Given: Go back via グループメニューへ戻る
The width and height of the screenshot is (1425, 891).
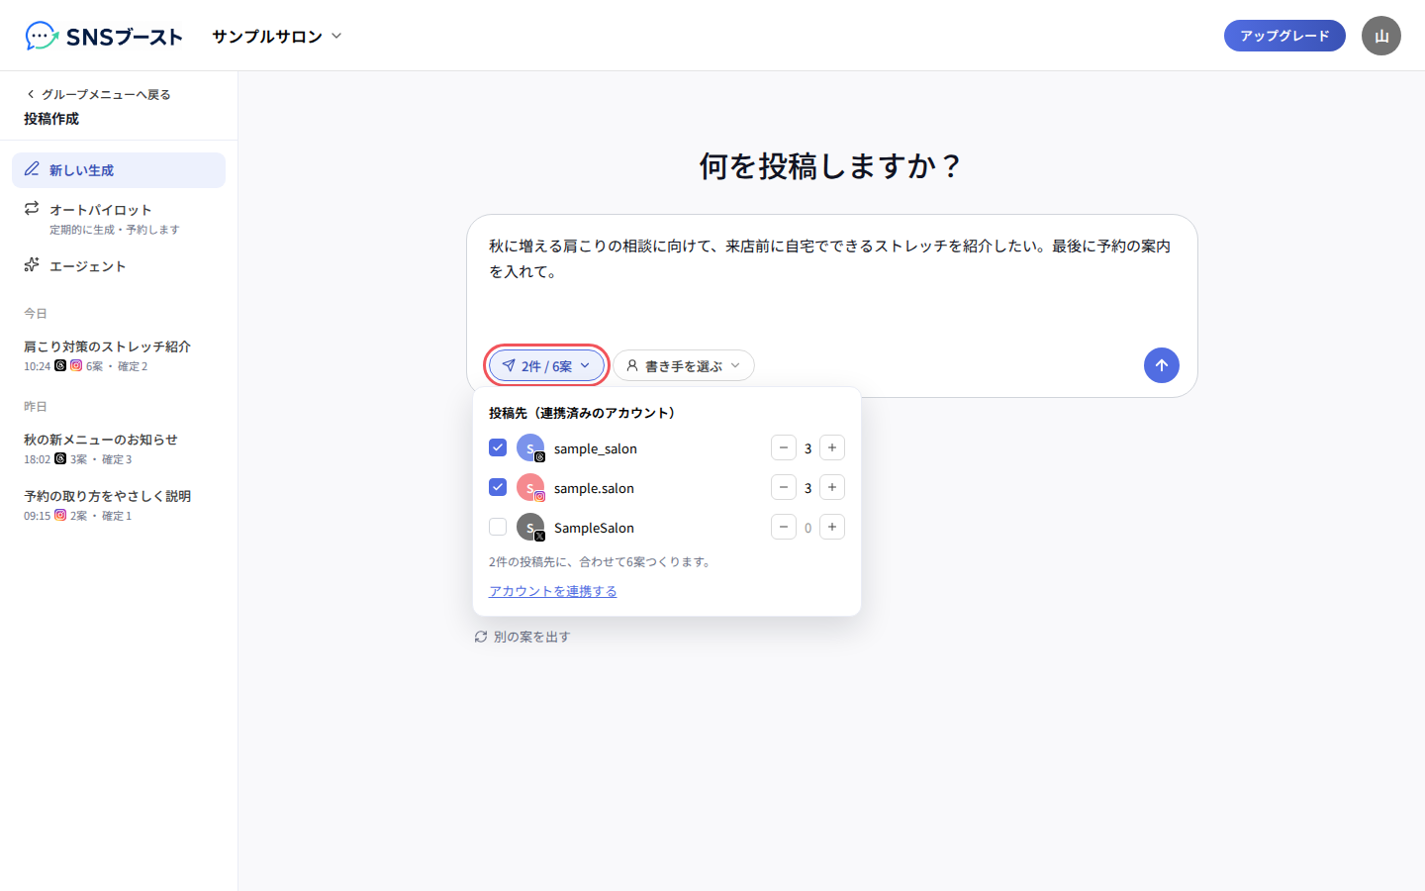Looking at the screenshot, I should pyautogui.click(x=98, y=94).
